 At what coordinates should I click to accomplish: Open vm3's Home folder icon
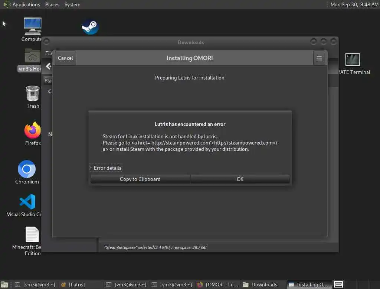[32, 56]
